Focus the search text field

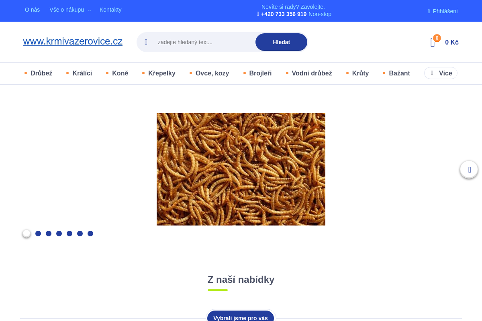click(203, 42)
